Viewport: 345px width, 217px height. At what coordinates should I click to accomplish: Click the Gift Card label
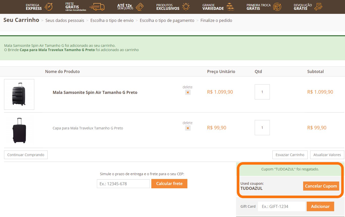click(248, 206)
